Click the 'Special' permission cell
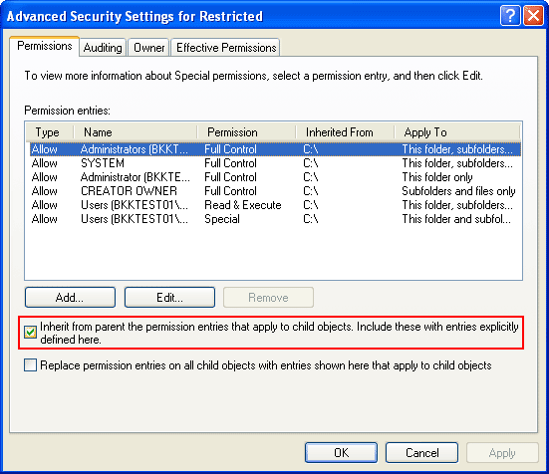 point(222,219)
